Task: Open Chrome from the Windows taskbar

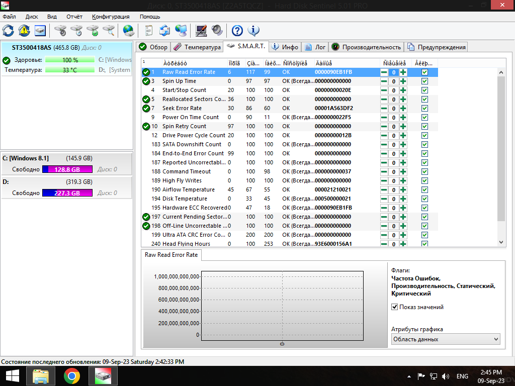Action: pyautogui.click(x=72, y=376)
